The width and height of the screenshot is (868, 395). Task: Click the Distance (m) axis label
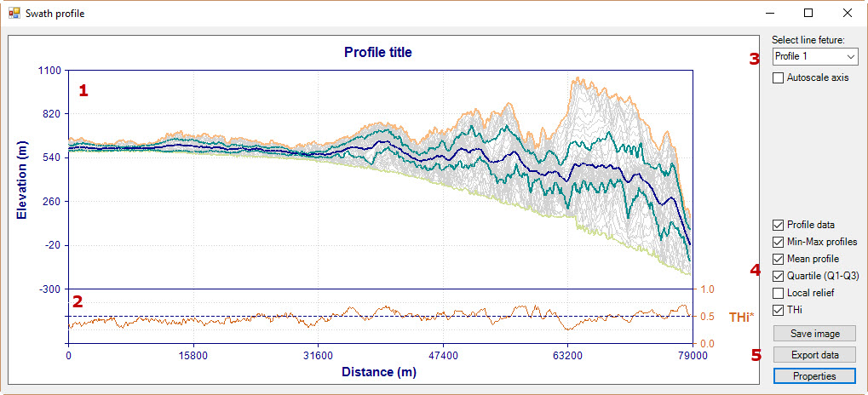click(379, 372)
